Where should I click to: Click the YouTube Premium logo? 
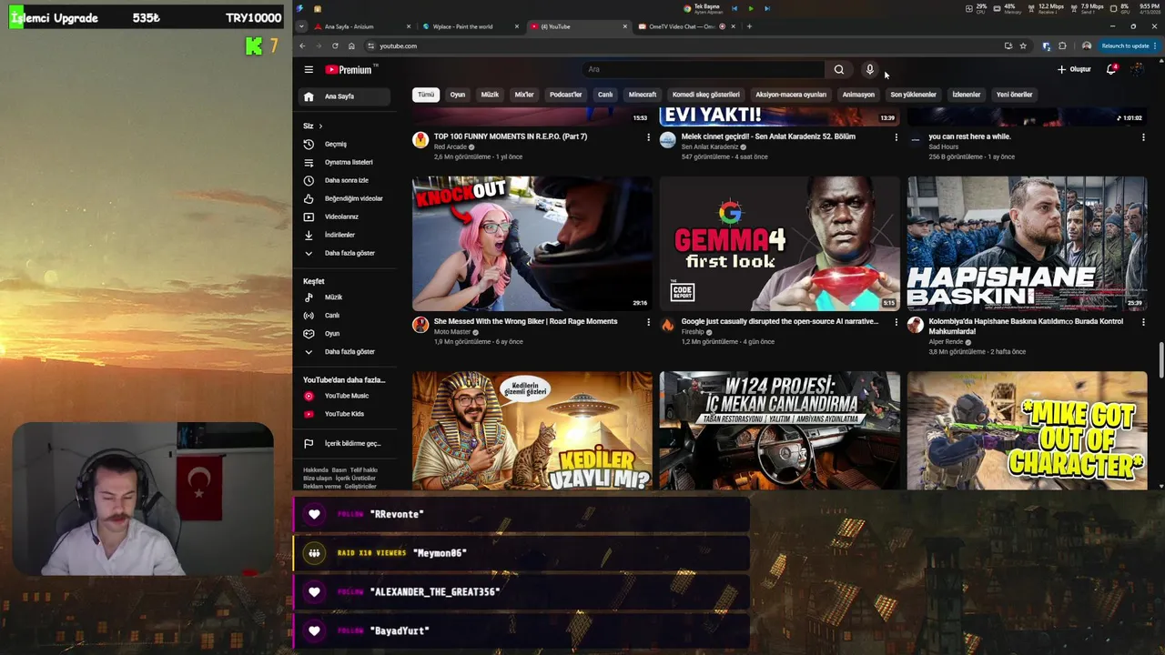[349, 69]
